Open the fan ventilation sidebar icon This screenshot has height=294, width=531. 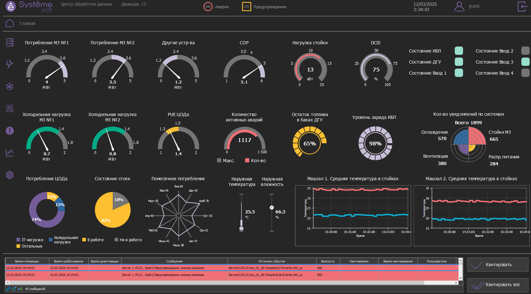pyautogui.click(x=10, y=108)
